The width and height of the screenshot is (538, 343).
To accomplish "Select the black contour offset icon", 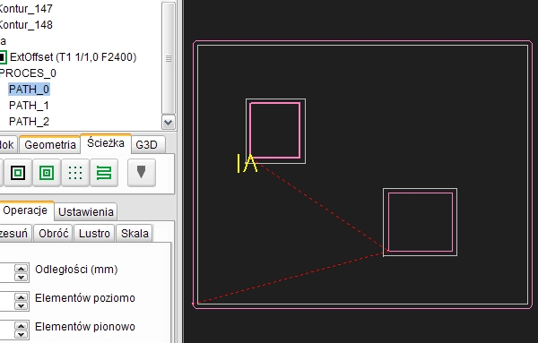I will pyautogui.click(x=18, y=173).
